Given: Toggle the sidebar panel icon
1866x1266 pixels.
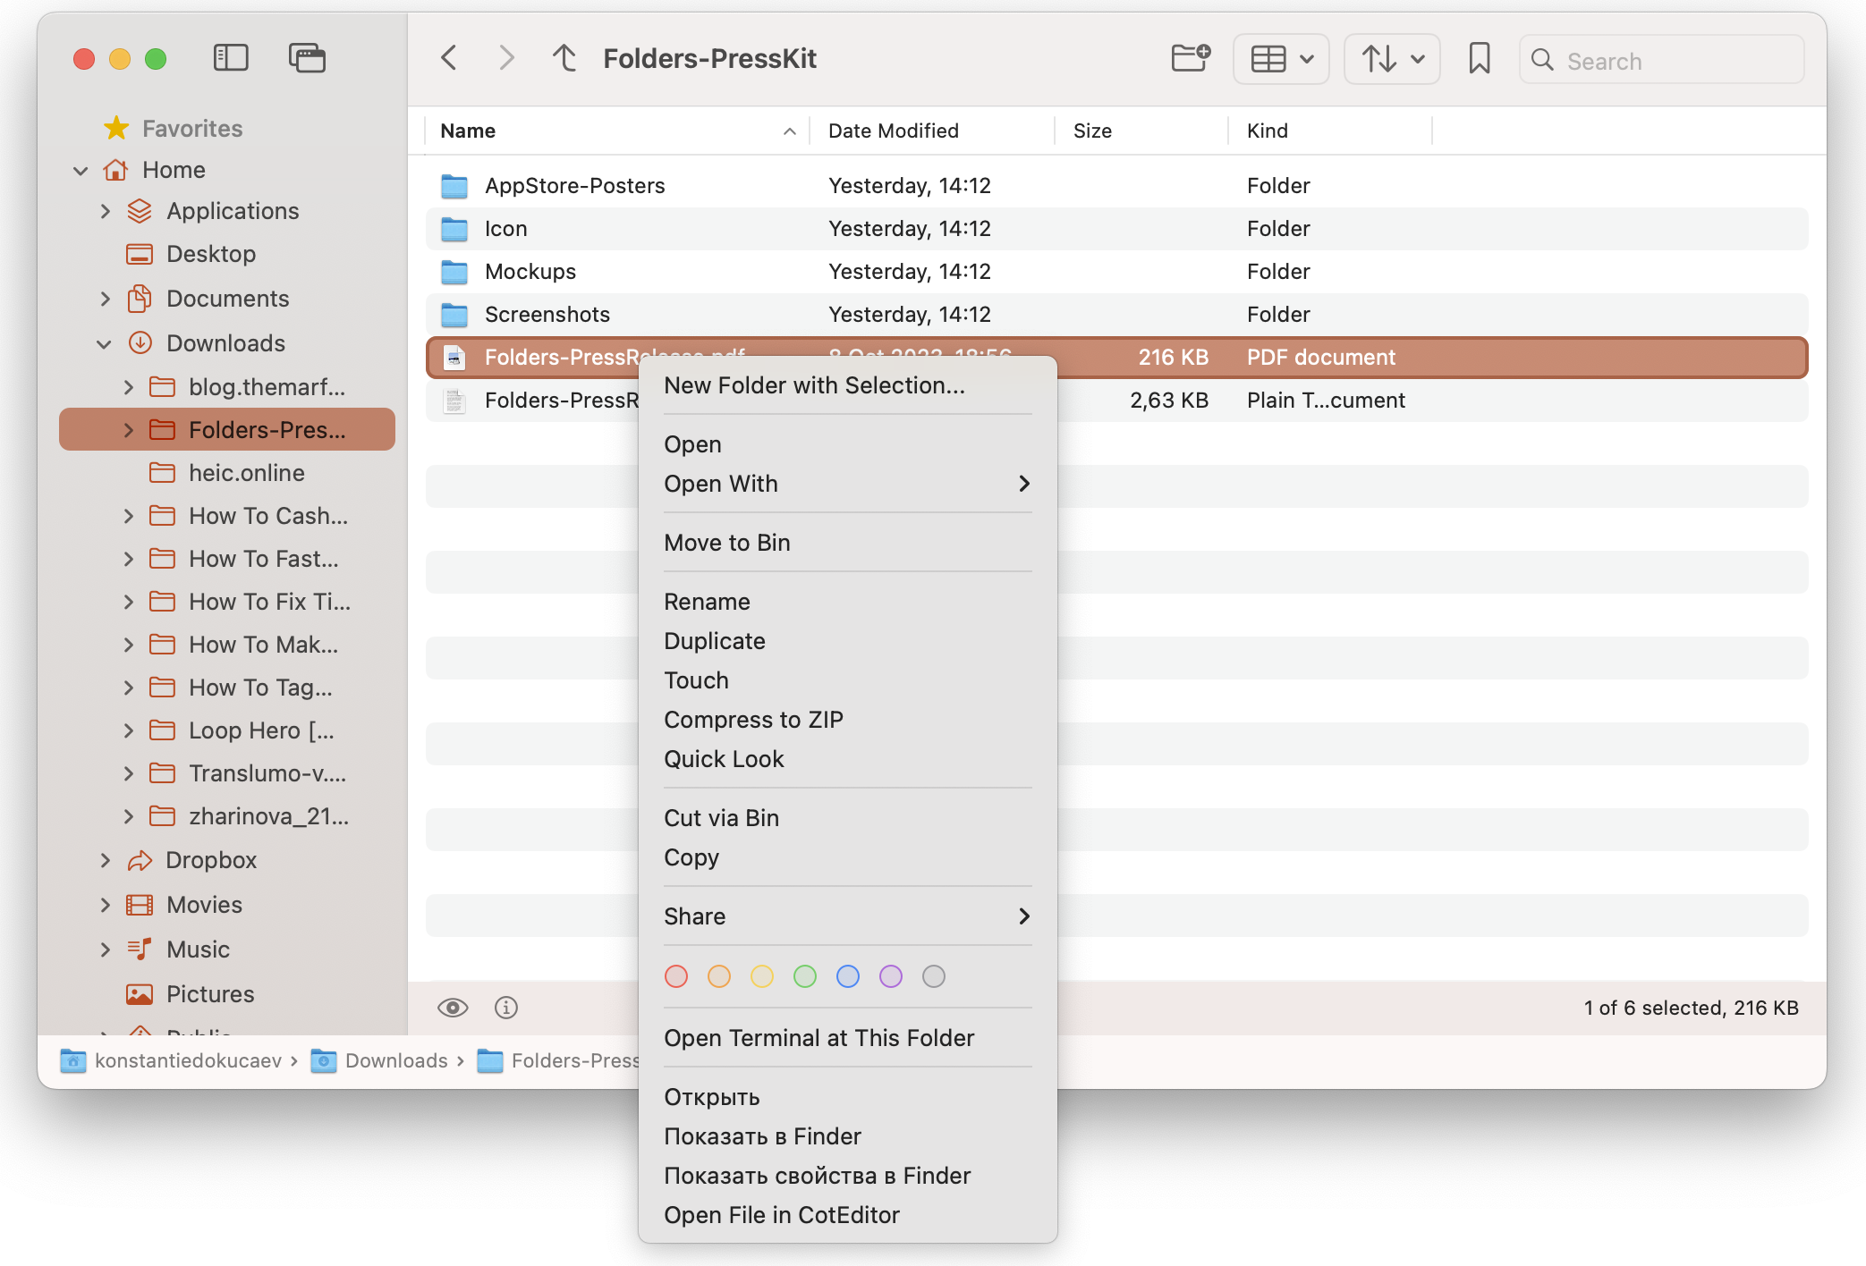Looking at the screenshot, I should pos(231,58).
